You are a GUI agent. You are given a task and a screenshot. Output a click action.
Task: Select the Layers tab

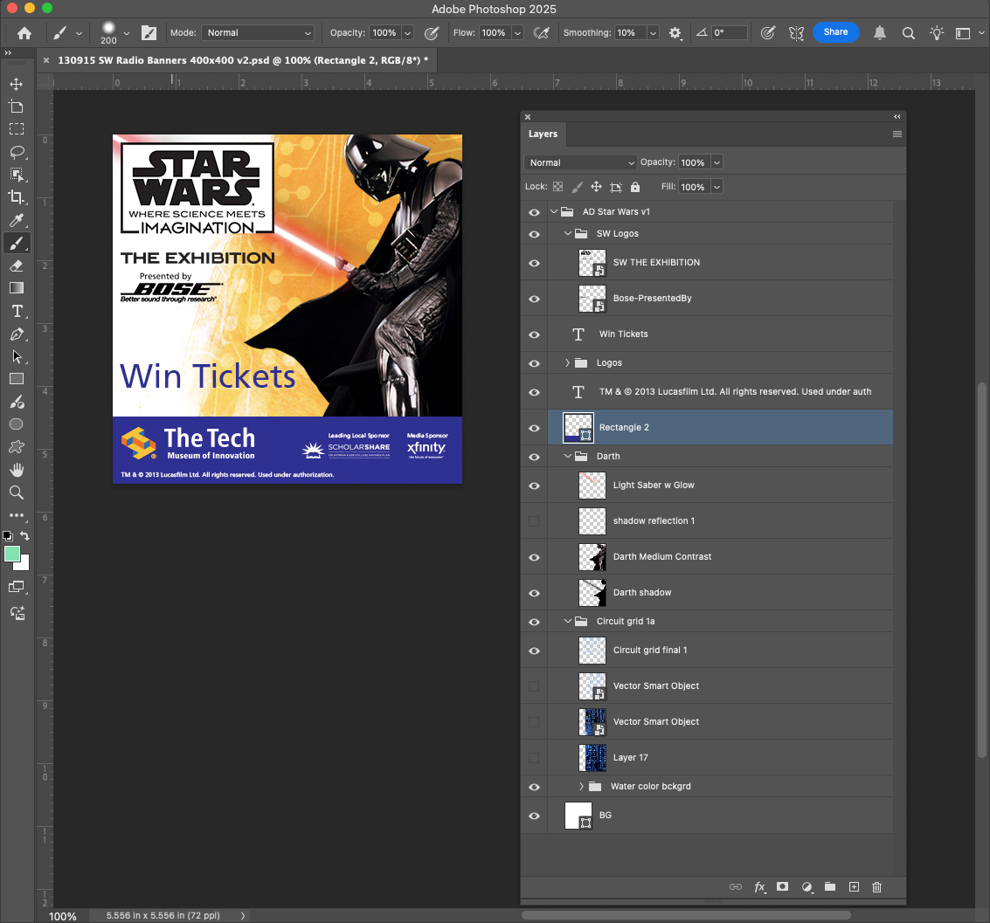point(543,134)
